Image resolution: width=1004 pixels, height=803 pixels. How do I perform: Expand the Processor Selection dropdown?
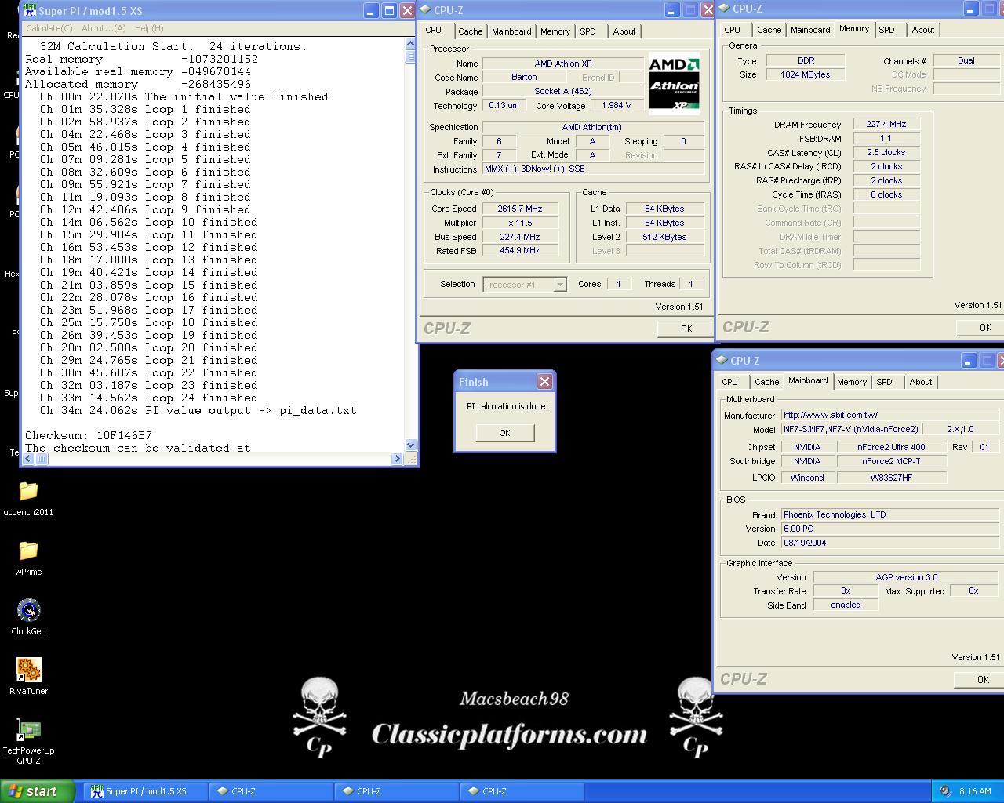[559, 285]
